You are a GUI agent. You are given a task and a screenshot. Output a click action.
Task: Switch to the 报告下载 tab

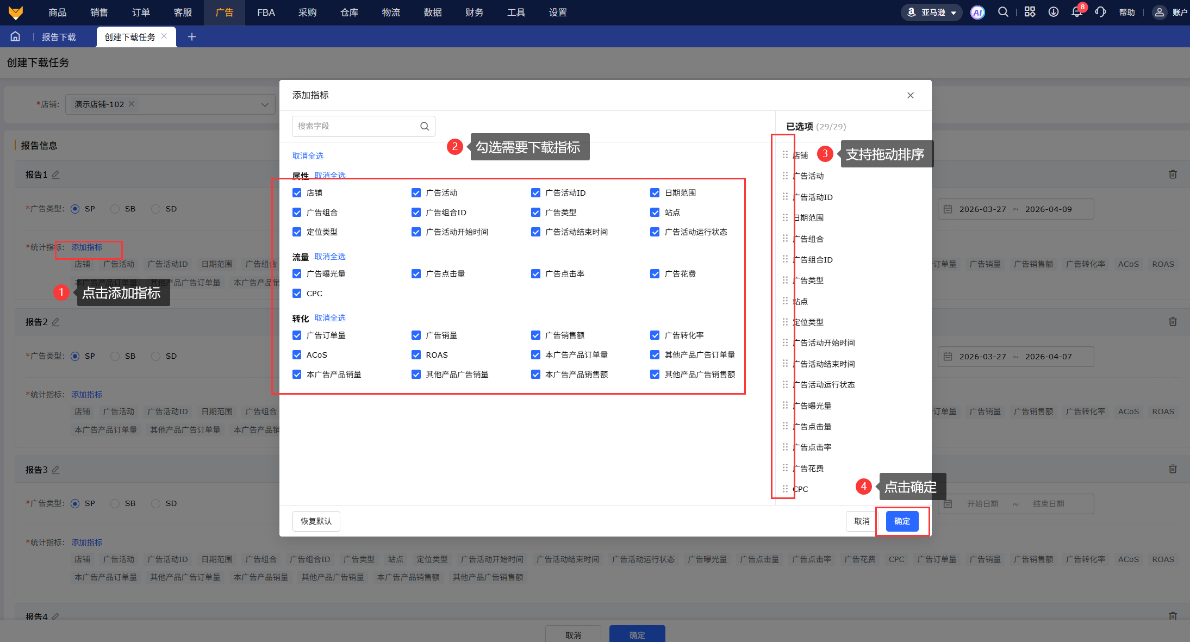pyautogui.click(x=59, y=37)
